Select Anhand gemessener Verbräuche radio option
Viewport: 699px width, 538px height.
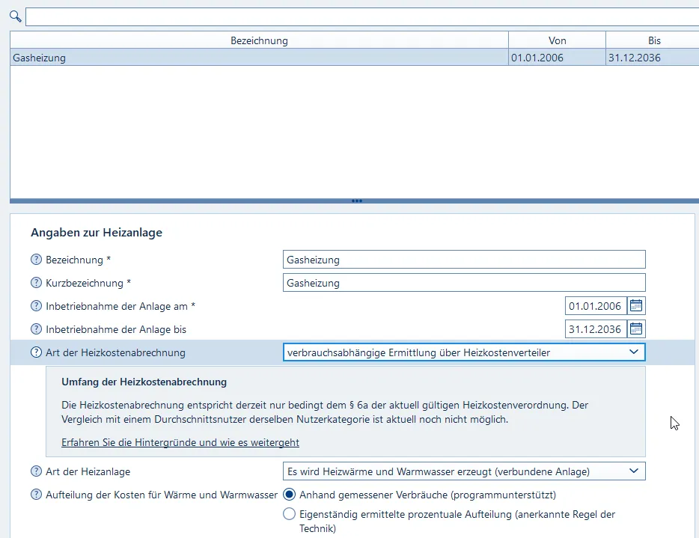pos(289,495)
